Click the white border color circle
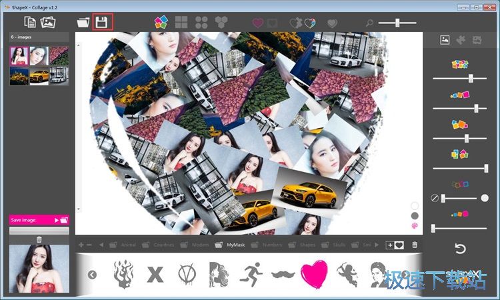The height and width of the screenshot is (300, 500). pos(485,198)
